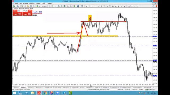
Task: Toggle the Auto-trading button
Action: tap(42, 6)
